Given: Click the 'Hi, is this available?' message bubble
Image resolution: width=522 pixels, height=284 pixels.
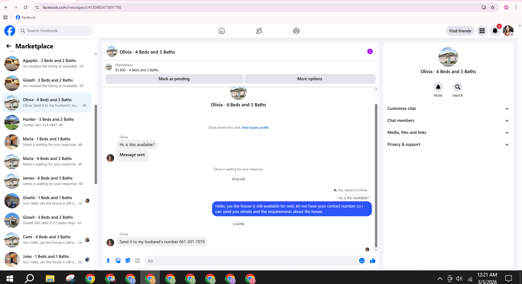Looking at the screenshot, I should 137,145.
